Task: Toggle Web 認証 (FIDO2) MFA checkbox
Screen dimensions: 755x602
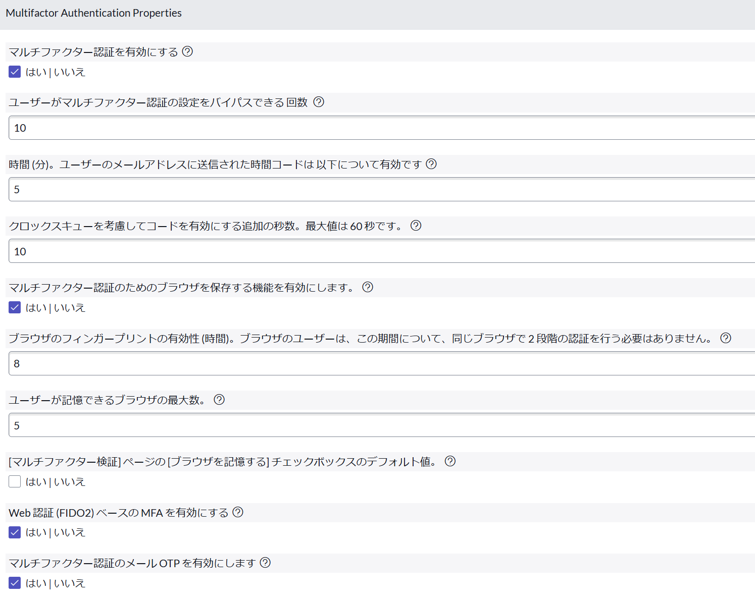Action: click(x=15, y=532)
